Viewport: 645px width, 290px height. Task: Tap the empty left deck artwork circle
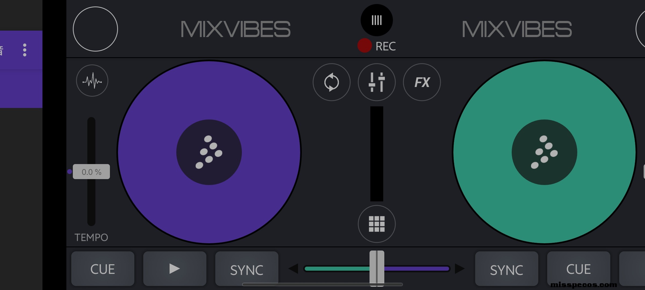[x=95, y=29]
